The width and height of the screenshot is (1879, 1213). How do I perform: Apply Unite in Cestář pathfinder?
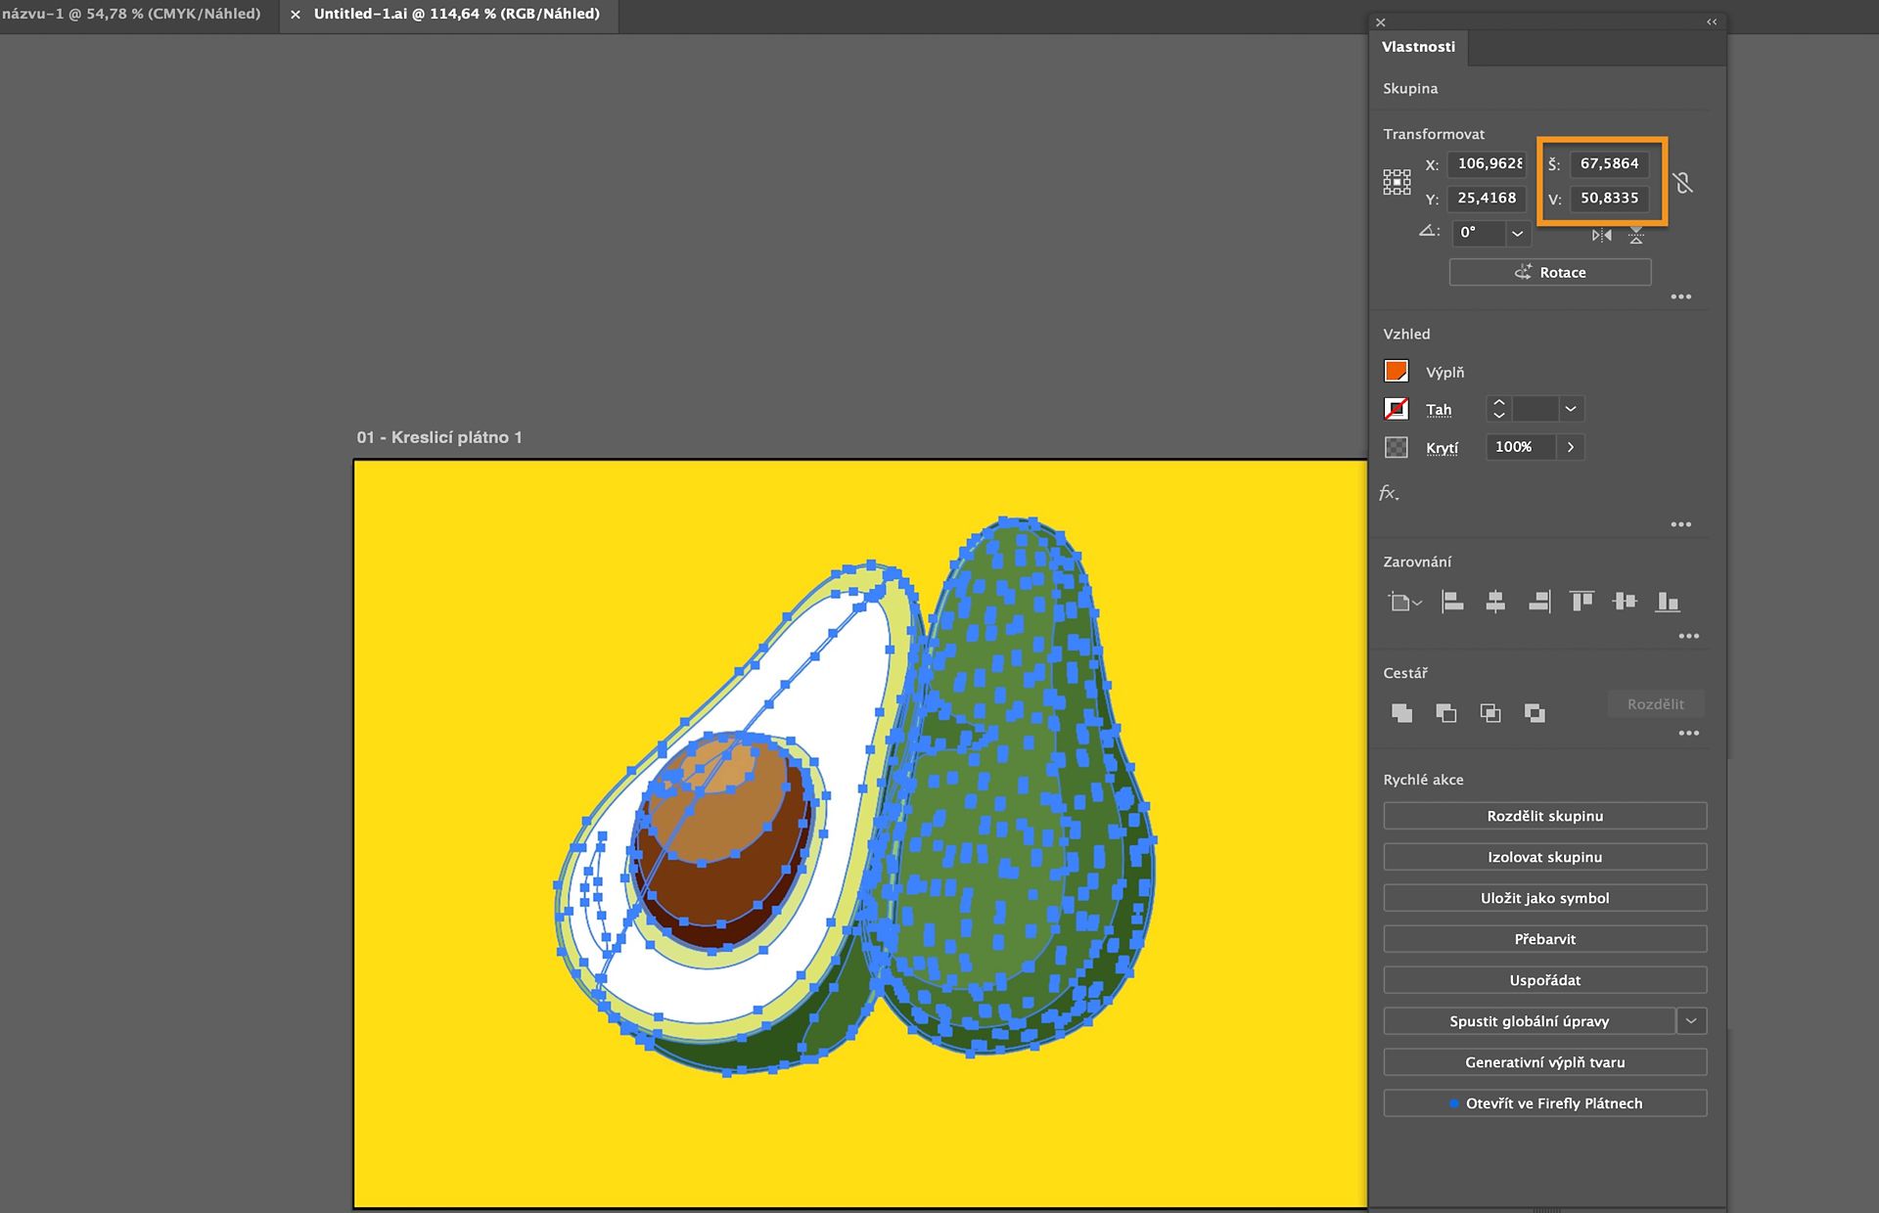tap(1401, 713)
